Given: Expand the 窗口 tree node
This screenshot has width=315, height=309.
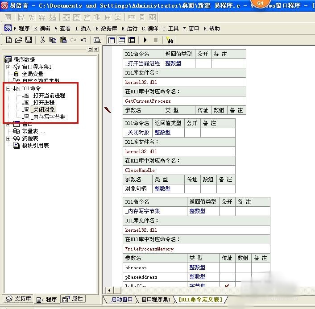Looking at the screenshot, I should 8,125.
